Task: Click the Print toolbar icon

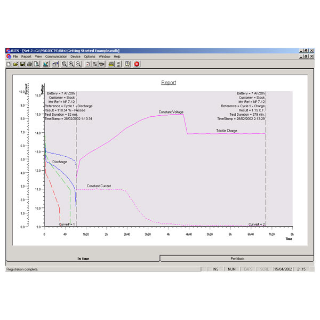Action: (x=29, y=64)
